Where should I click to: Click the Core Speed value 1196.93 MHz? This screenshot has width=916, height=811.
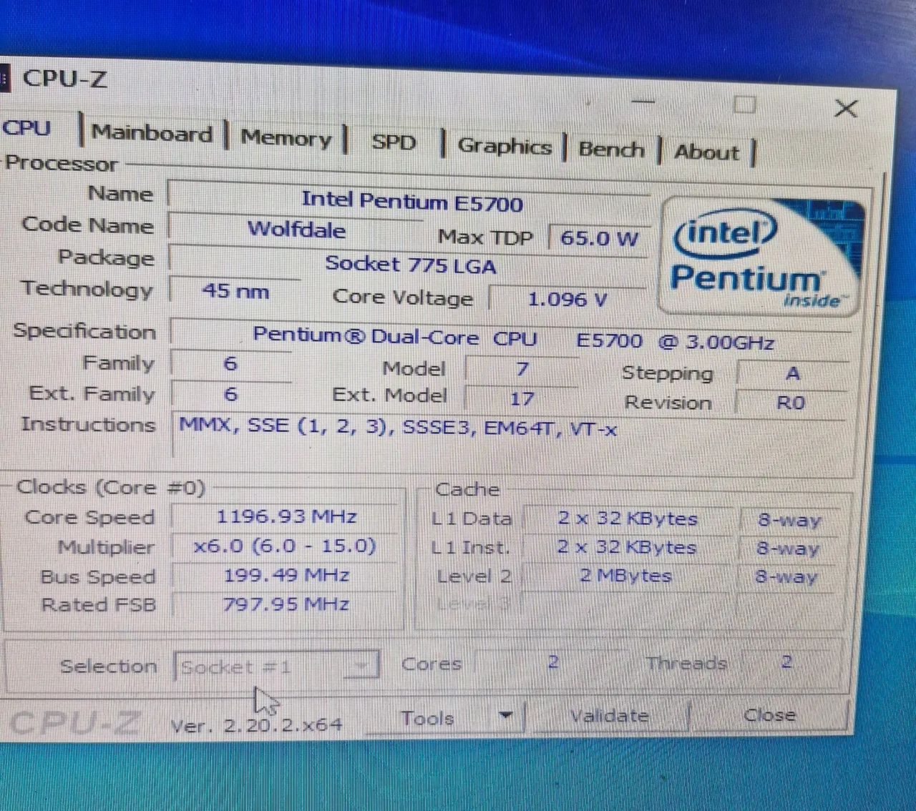coord(286,516)
